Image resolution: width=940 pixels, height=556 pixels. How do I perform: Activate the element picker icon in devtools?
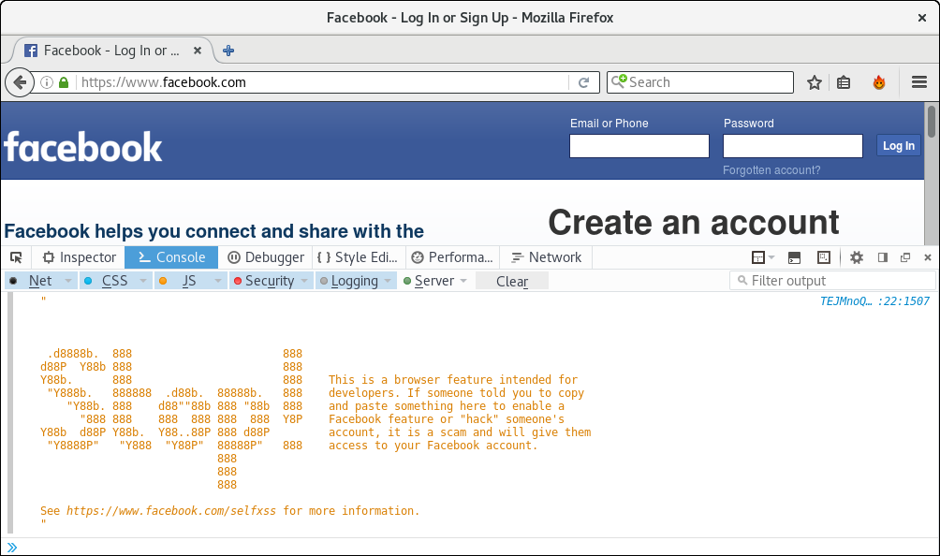point(16,257)
